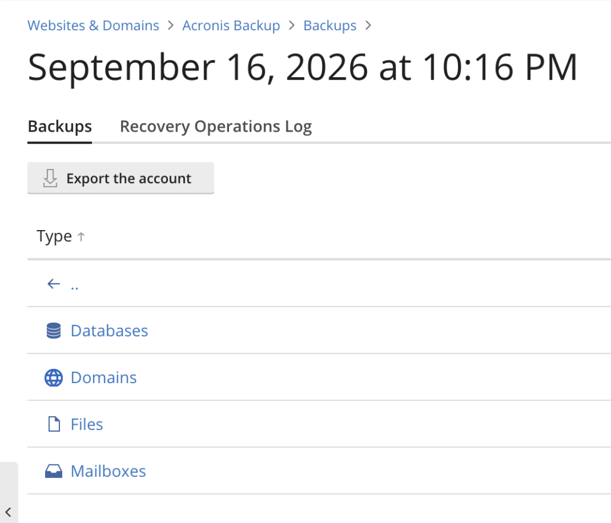This screenshot has width=611, height=523.
Task: Go to Acronis Backup breadcrumb link
Action: 231,25
